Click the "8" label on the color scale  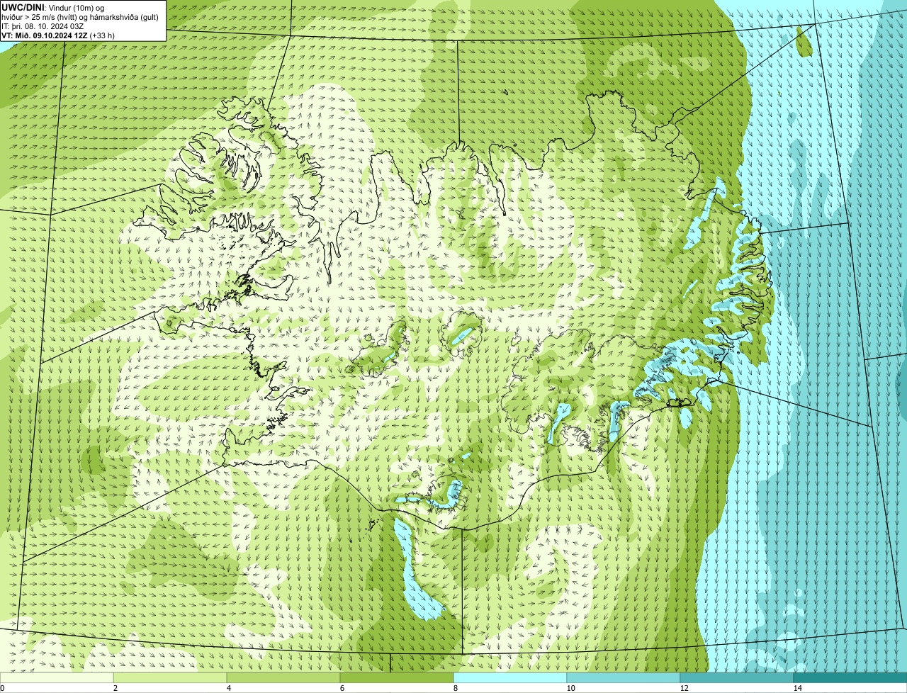coord(456,688)
